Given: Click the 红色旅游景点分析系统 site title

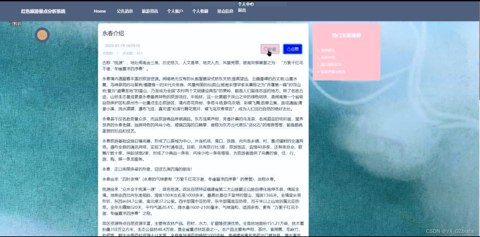Looking at the screenshot, I should pos(43,11).
